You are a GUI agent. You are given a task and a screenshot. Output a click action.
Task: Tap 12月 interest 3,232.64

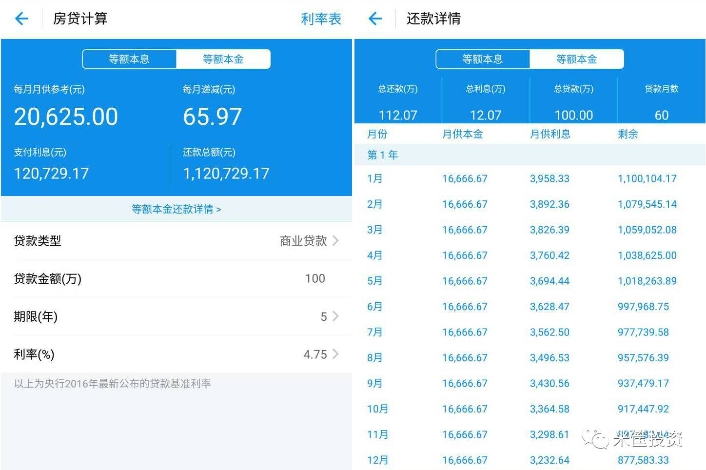click(x=549, y=460)
